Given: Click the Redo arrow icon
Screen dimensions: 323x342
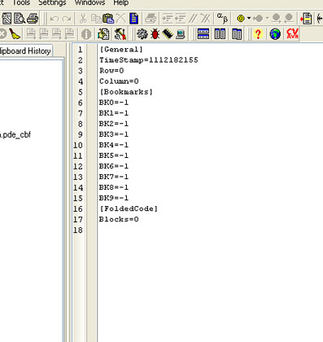Looking at the screenshot, I should pos(67,19).
